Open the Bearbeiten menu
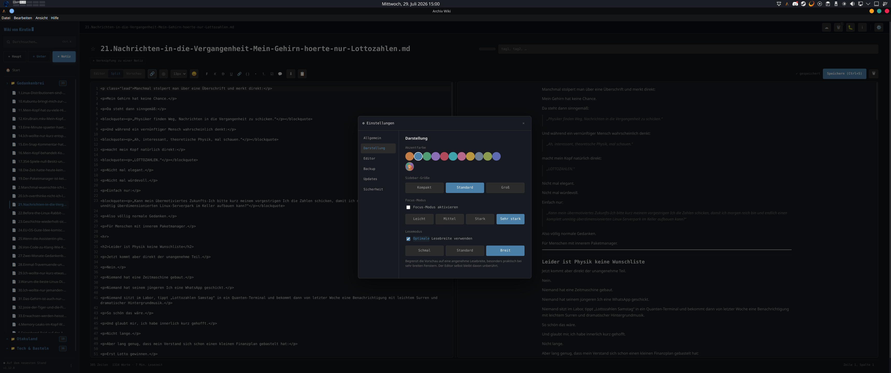 click(23, 18)
